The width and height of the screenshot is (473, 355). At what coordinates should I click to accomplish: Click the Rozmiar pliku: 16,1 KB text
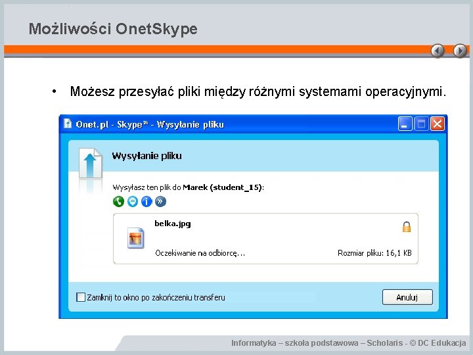pos(374,253)
